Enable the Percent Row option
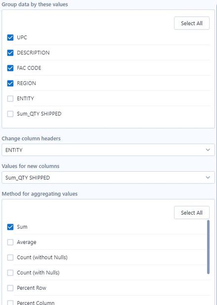Image resolution: width=217 pixels, height=305 pixels. click(x=10, y=288)
